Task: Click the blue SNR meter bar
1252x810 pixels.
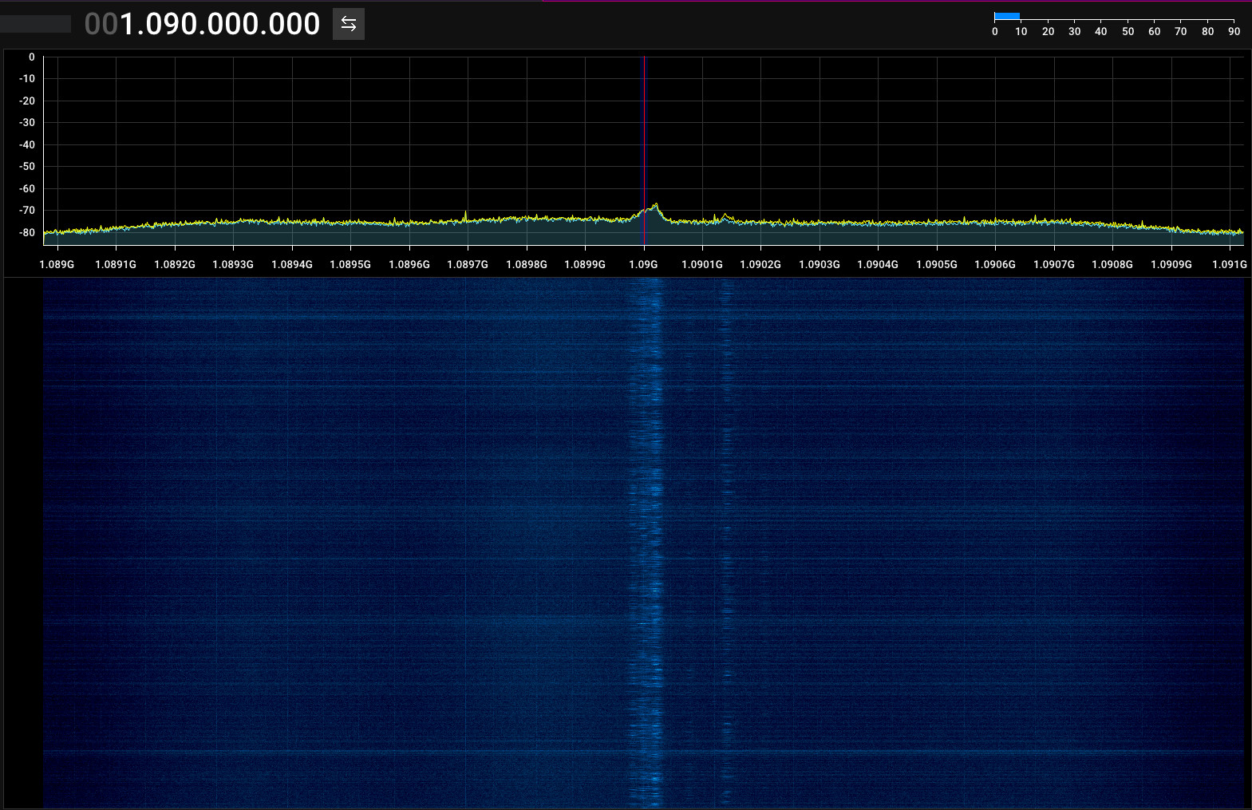Action: 1007,16
